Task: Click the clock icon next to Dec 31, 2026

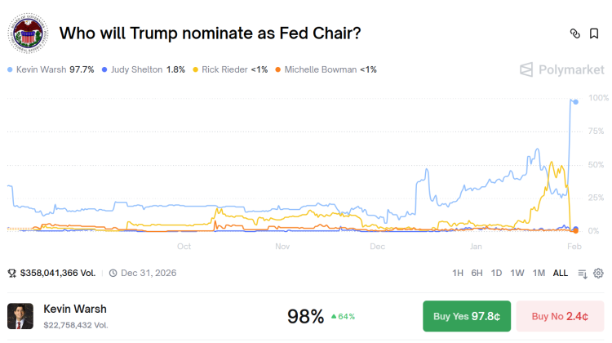Action: coord(113,273)
